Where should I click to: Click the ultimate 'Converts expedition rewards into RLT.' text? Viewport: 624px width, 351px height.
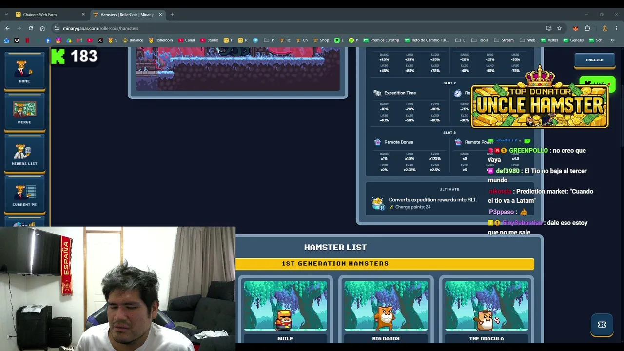coord(432,200)
